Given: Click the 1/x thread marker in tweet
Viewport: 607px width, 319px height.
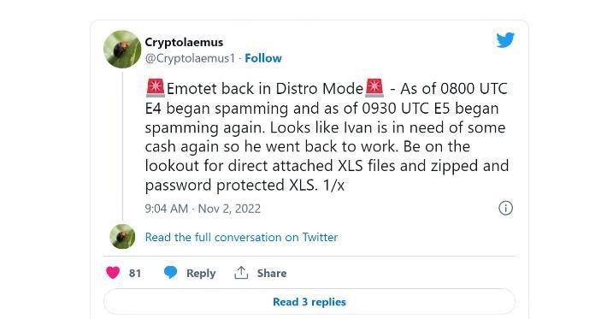Looking at the screenshot, I should [333, 185].
